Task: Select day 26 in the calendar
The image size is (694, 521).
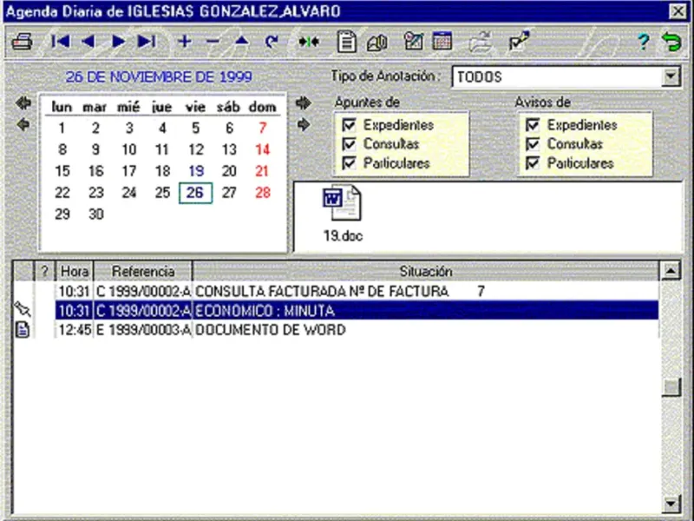Action: 195,193
